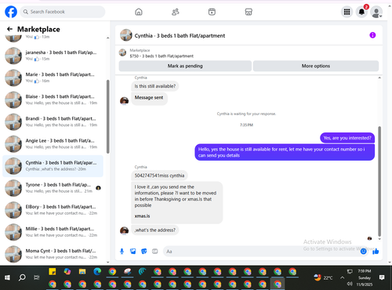392x290 pixels.
Task: Click the 'Yes, are you interested?' bubble
Action: coord(347,138)
